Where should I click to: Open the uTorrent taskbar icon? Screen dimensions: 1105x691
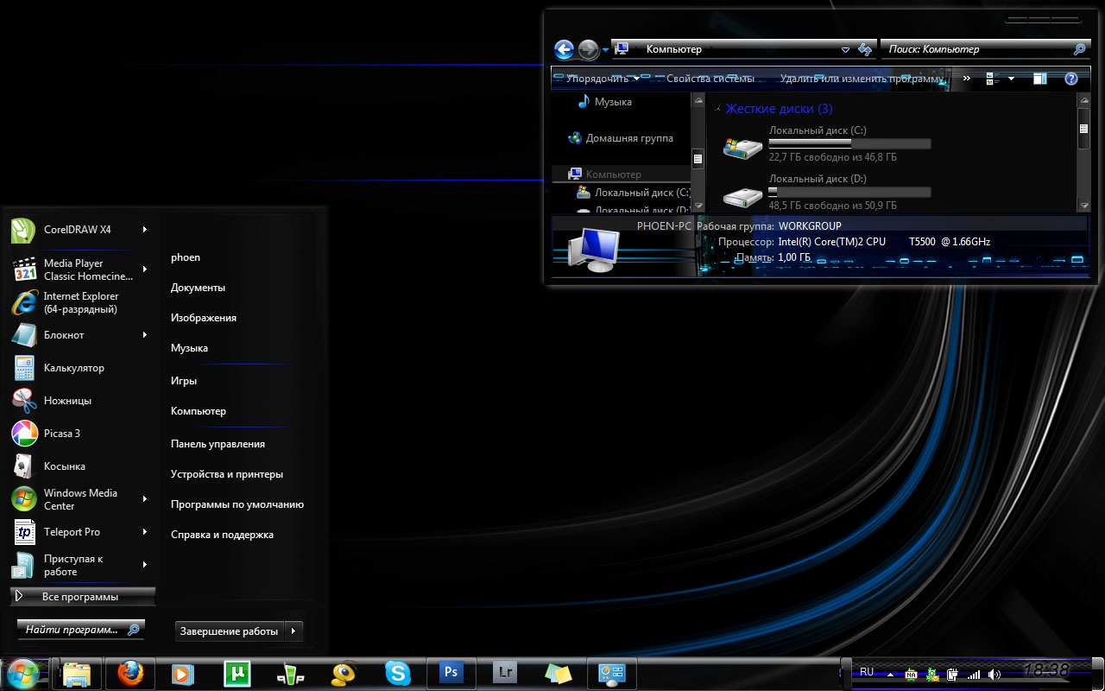(237, 673)
